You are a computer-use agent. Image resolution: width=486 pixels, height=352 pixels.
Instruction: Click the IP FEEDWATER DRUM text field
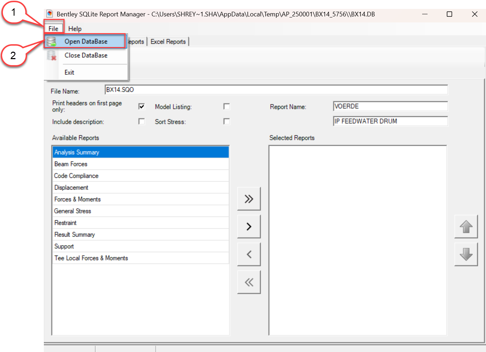coord(390,121)
